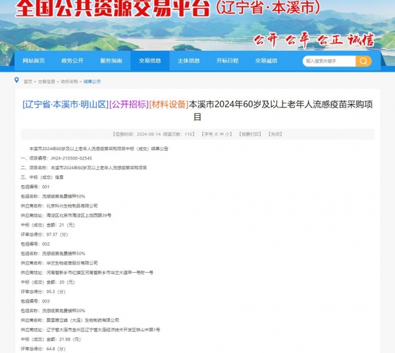Click the 我要打印 print link
This screenshot has width=395, height=353.
point(250,134)
